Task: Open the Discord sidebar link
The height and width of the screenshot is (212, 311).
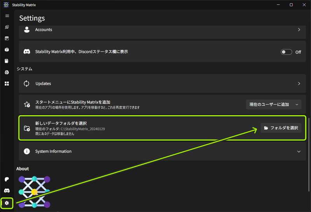Action: 7,191
